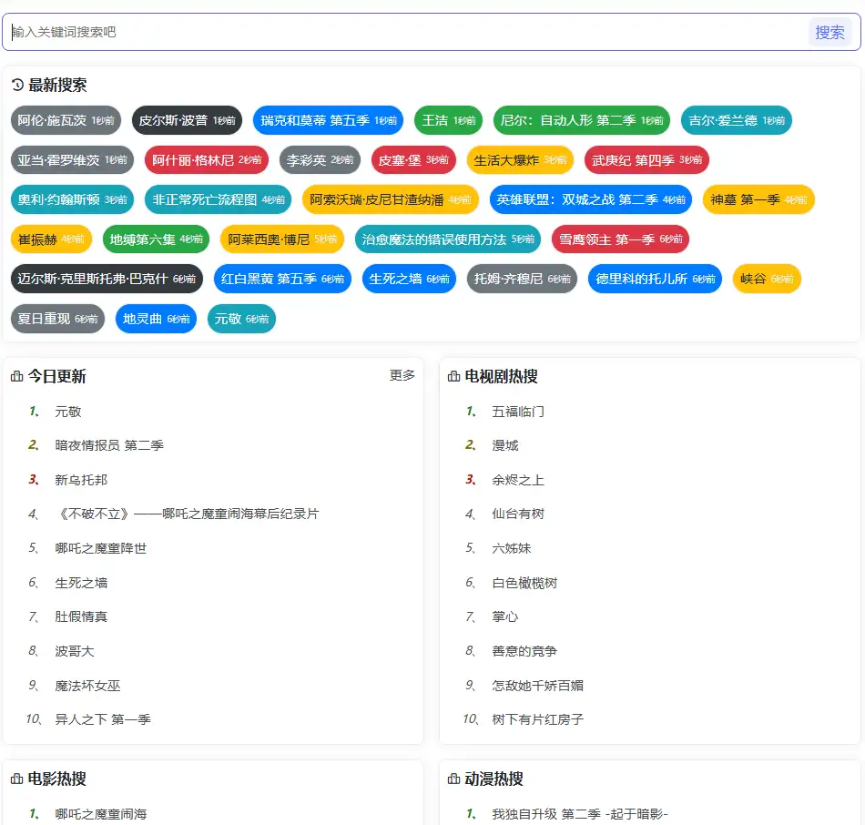Open 哪吒之魔童闹海 in 电影热搜

(100, 814)
